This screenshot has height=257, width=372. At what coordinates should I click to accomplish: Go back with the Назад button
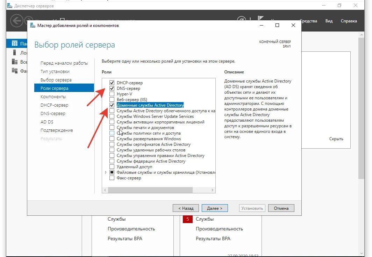coord(186,208)
